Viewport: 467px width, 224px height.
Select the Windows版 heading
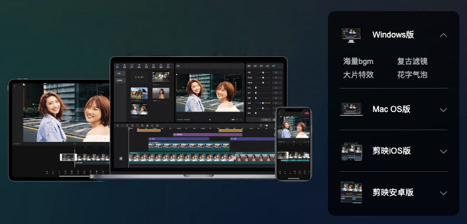[x=393, y=35]
